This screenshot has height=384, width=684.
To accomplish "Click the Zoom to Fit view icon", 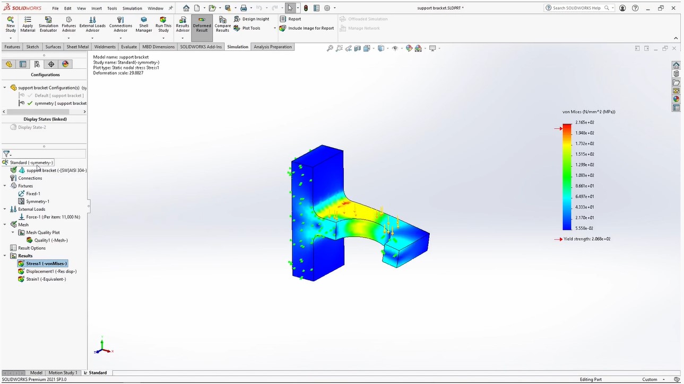I will click(x=330, y=48).
